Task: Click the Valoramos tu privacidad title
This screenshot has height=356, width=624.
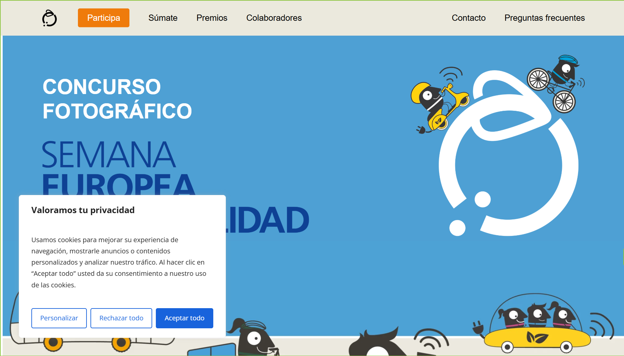Action: (x=83, y=210)
